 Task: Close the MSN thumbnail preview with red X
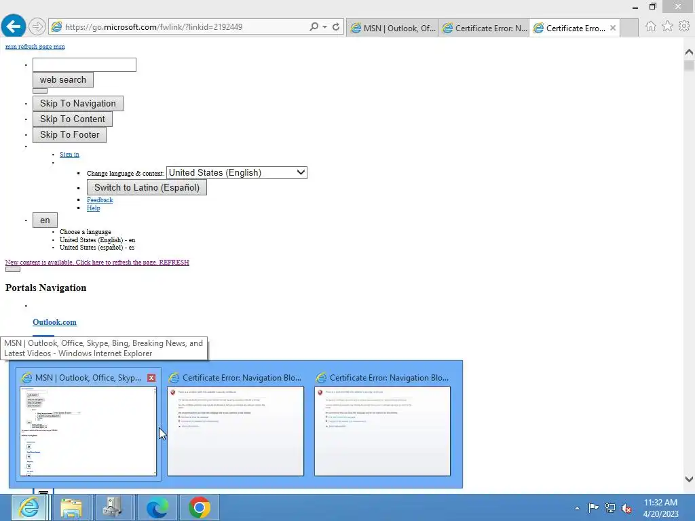(x=151, y=378)
